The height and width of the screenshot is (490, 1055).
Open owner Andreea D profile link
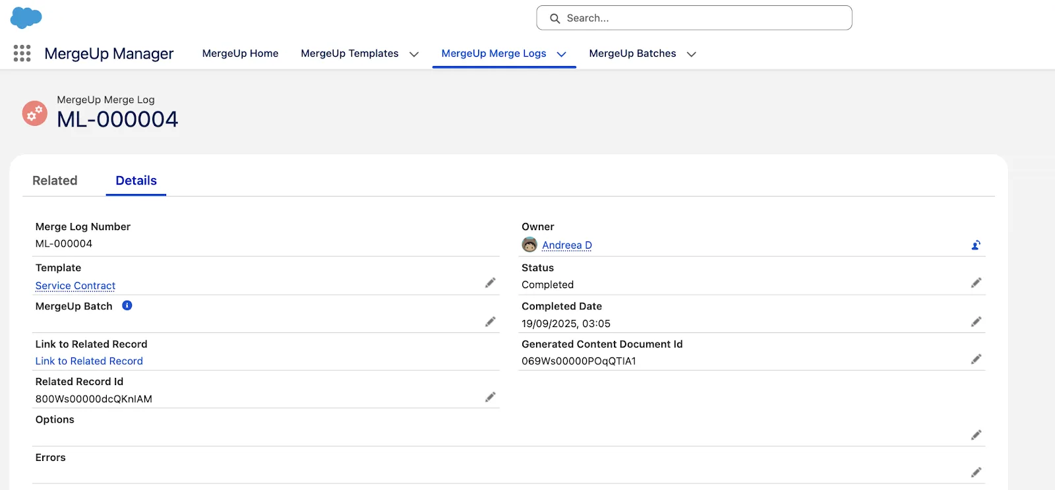click(x=566, y=245)
